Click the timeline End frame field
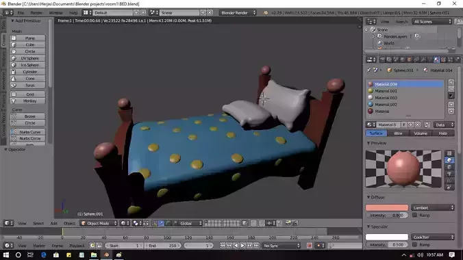 [x=163, y=246]
